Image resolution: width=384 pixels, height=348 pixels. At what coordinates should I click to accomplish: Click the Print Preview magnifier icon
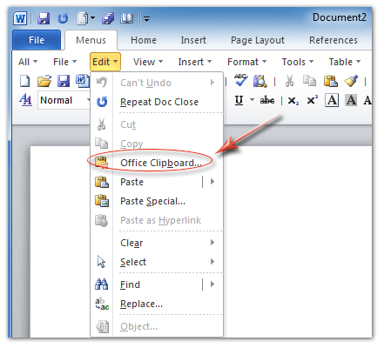tap(260, 81)
